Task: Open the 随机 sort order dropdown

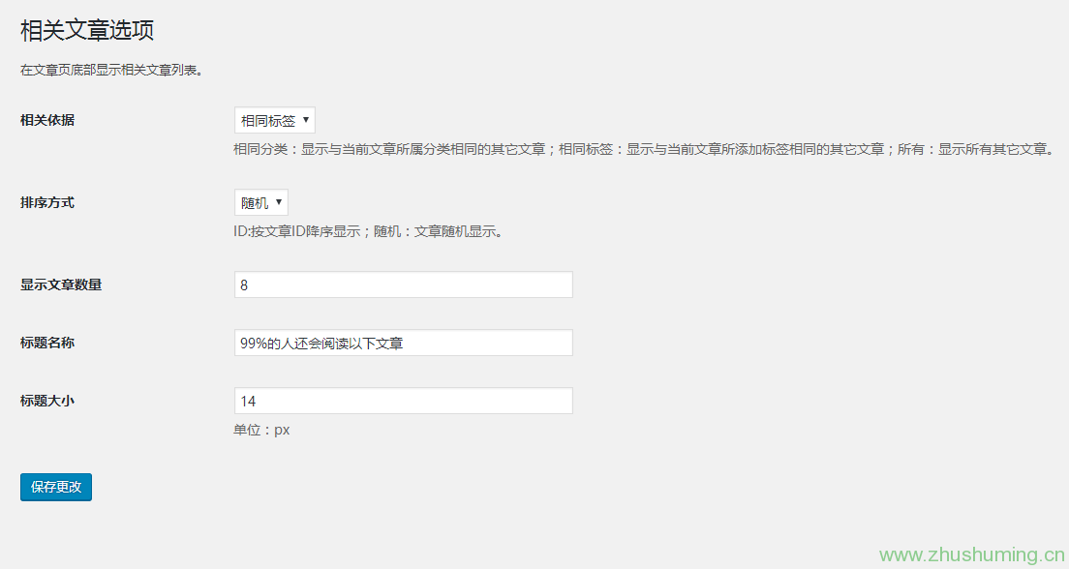Action: 260,202
